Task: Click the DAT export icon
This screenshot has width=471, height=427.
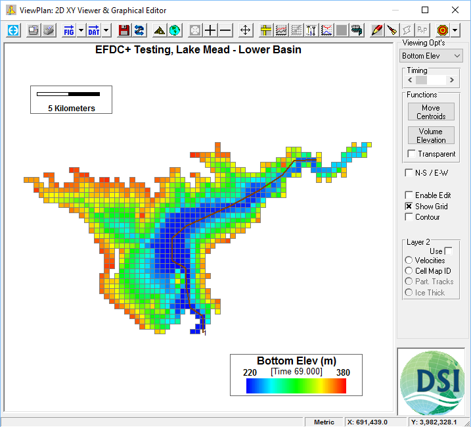Action: pos(94,30)
